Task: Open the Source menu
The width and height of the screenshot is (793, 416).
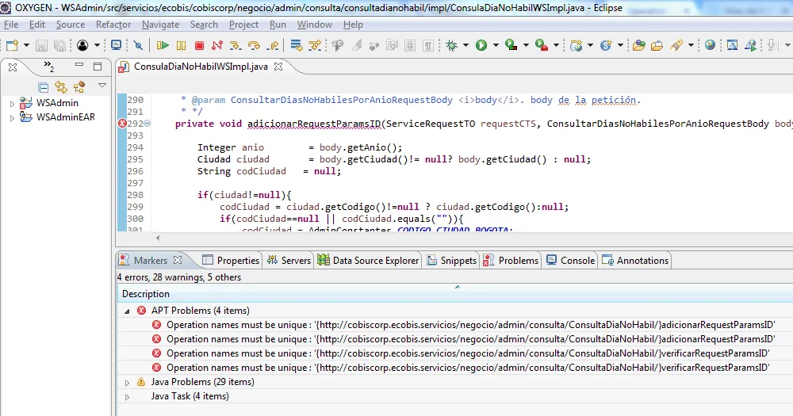Action: pos(71,25)
